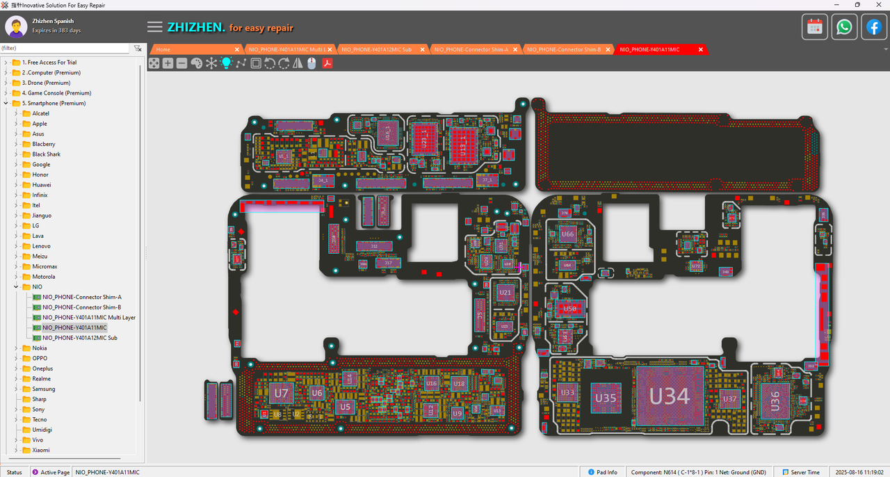The width and height of the screenshot is (890, 477).
Task: Select the Motorola folder
Action: (43, 277)
